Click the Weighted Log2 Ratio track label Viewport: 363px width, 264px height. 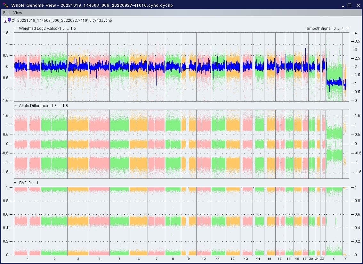pos(47,28)
